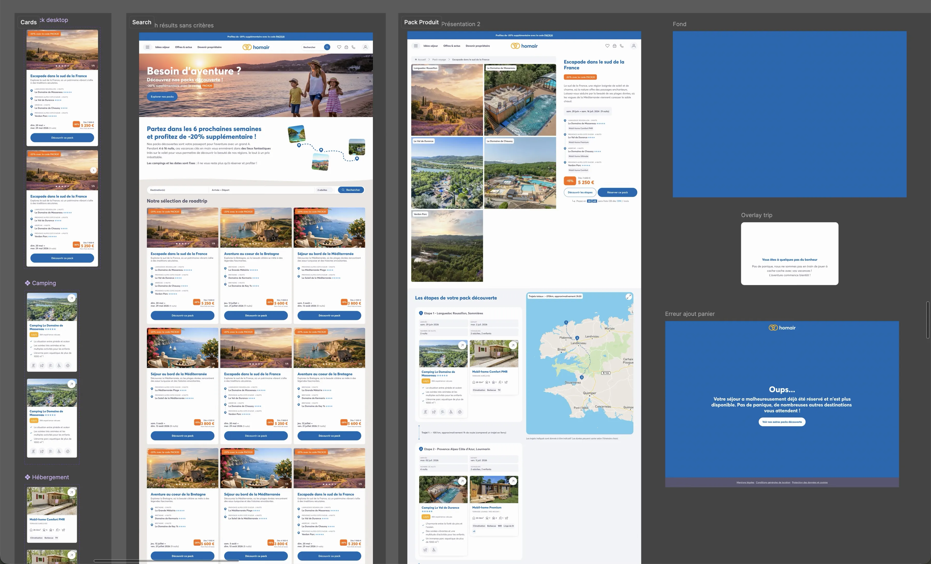The image size is (931, 564).
Task: Click the horizontal canvas scrollbar at bottom
Action: coord(166,561)
